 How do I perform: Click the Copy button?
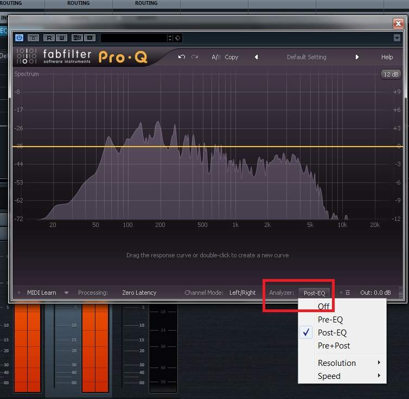point(232,57)
